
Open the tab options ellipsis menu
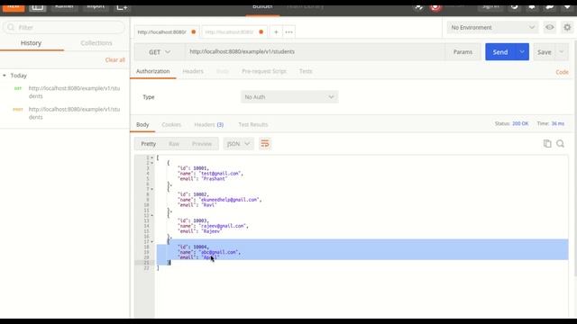pos(288,32)
